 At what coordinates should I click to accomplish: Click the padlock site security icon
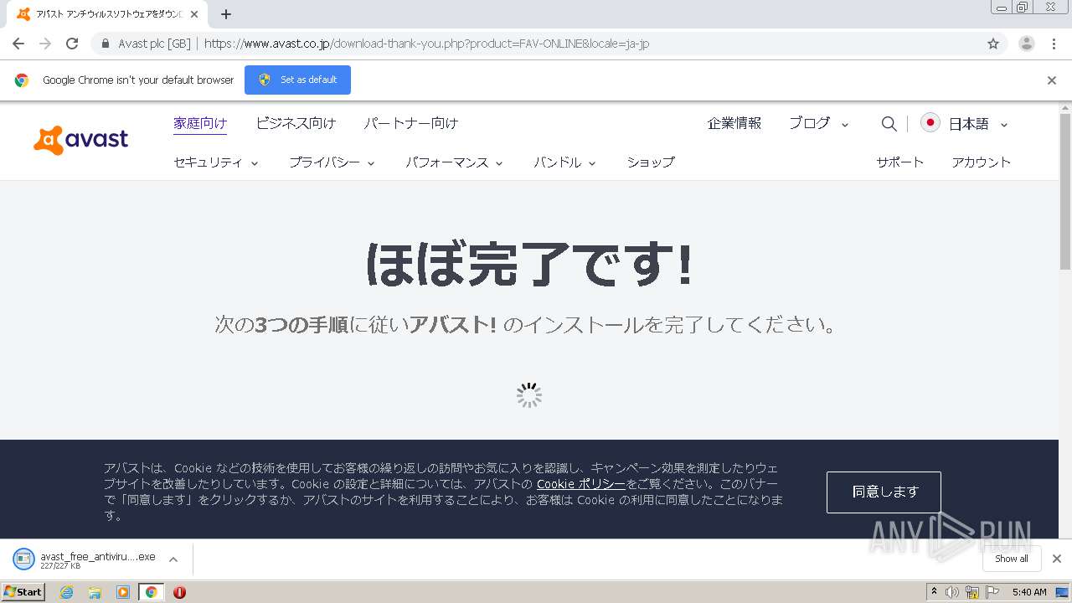click(106, 44)
